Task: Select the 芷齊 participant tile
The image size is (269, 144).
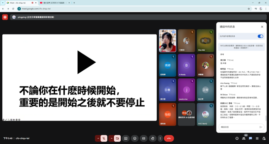Action: 205,90
